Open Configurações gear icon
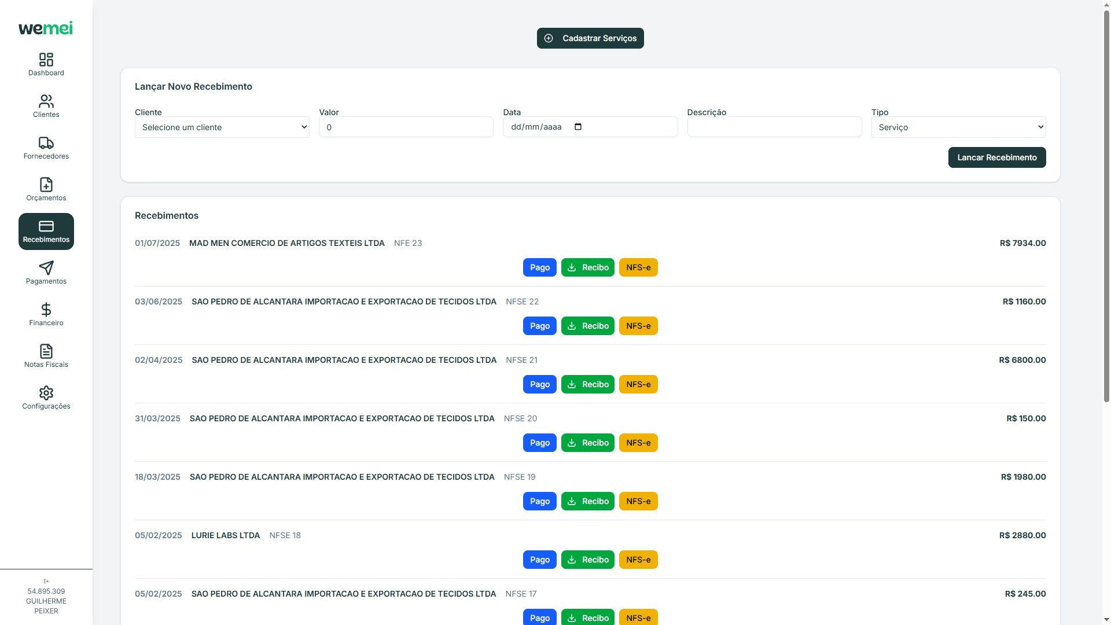 (46, 393)
